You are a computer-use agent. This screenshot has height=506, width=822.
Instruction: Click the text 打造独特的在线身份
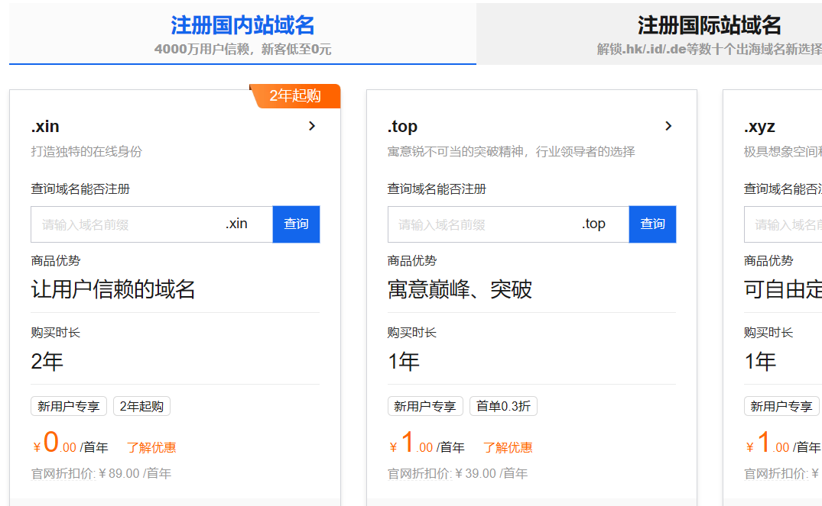pos(86,152)
